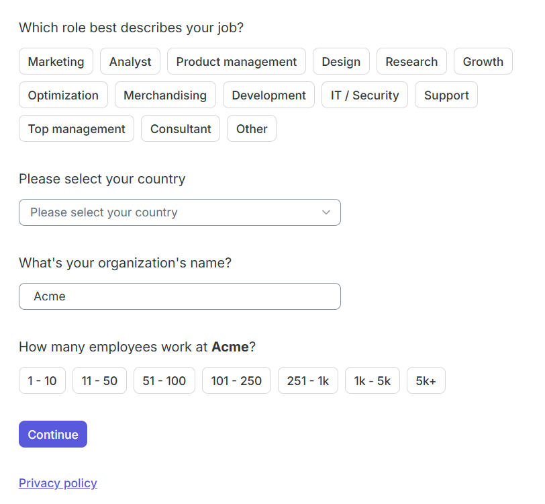Screen dimensions: 545x504
Task: Select the Development role chip
Action: 268,95
